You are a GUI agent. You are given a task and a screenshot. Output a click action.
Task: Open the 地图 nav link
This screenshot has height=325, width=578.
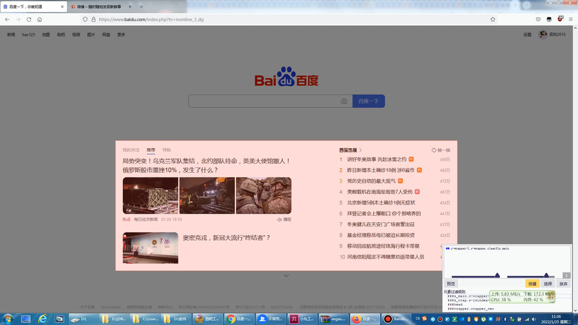(46, 35)
